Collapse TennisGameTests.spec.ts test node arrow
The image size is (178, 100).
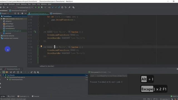(5, 77)
